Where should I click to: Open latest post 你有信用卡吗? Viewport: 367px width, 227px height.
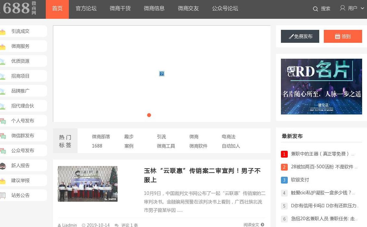tap(325, 206)
